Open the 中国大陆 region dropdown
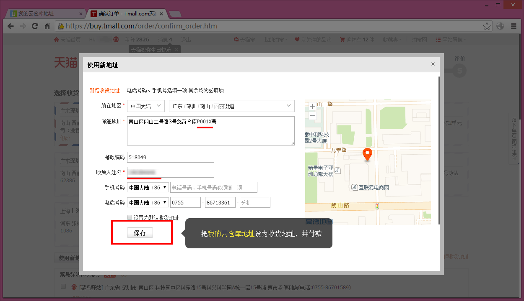 (146, 106)
